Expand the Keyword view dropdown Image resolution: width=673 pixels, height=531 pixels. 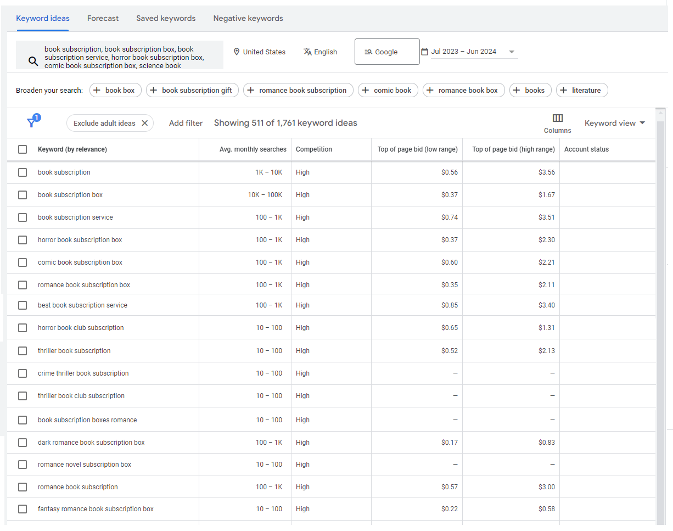click(x=615, y=123)
